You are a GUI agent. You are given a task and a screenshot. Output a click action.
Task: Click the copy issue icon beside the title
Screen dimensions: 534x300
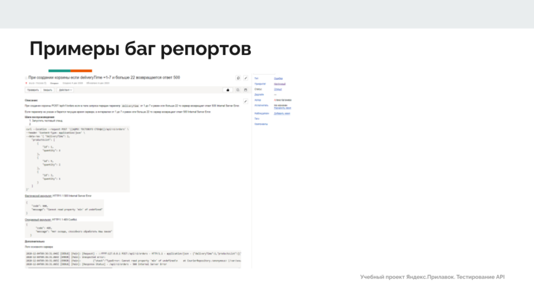click(x=238, y=78)
